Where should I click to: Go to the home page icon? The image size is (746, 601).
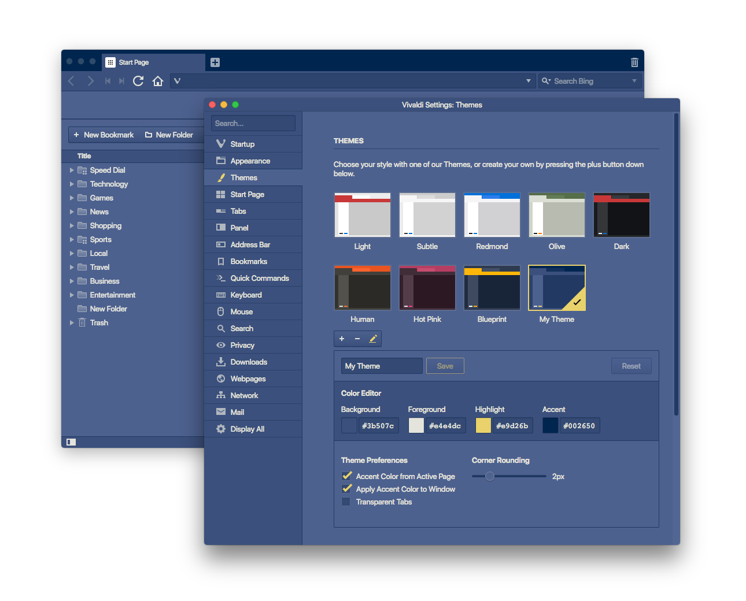point(158,81)
